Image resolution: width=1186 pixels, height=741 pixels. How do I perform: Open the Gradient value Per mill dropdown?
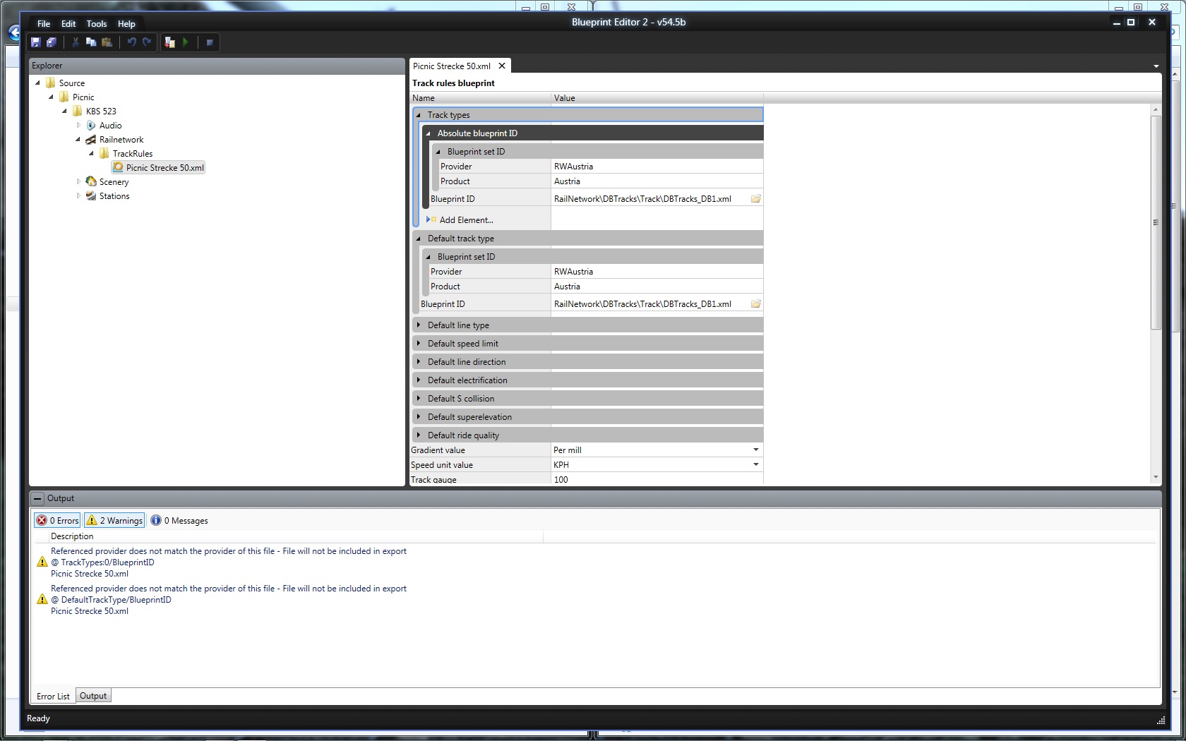[x=756, y=450]
